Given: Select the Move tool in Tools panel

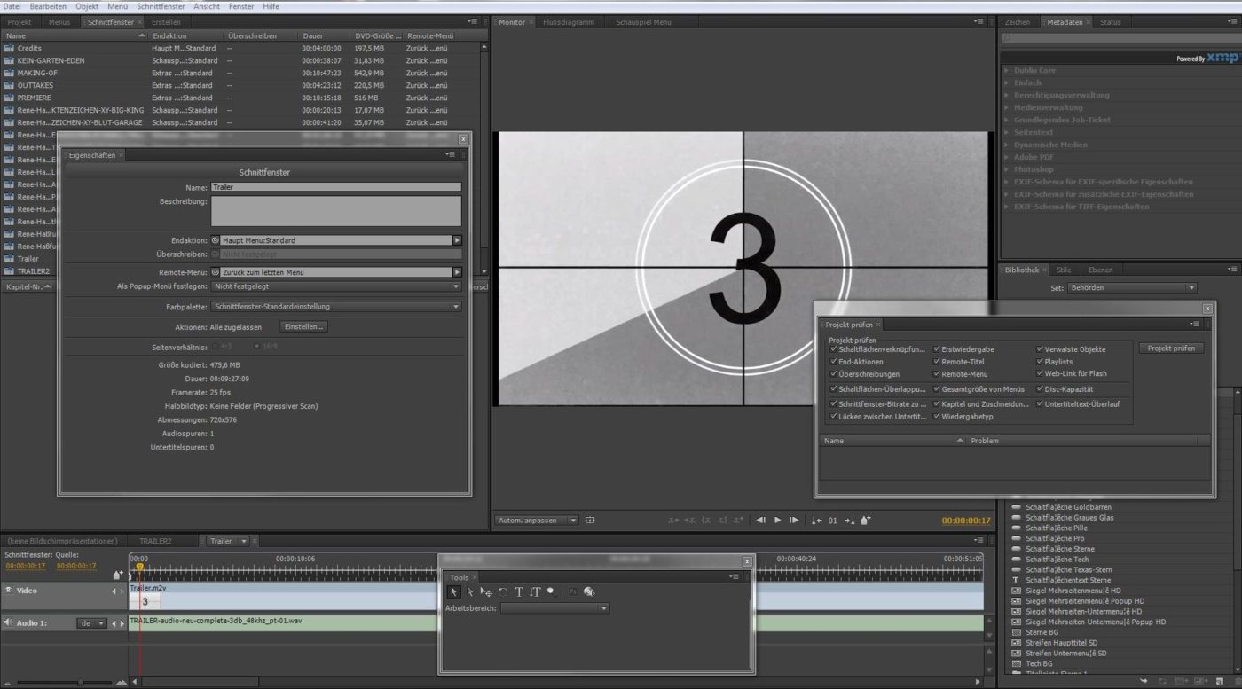Looking at the screenshot, I should tap(486, 591).
